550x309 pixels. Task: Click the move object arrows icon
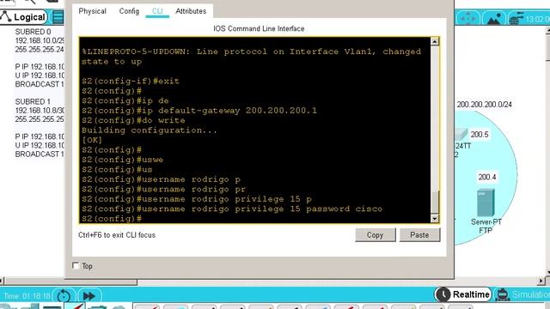pos(467,18)
